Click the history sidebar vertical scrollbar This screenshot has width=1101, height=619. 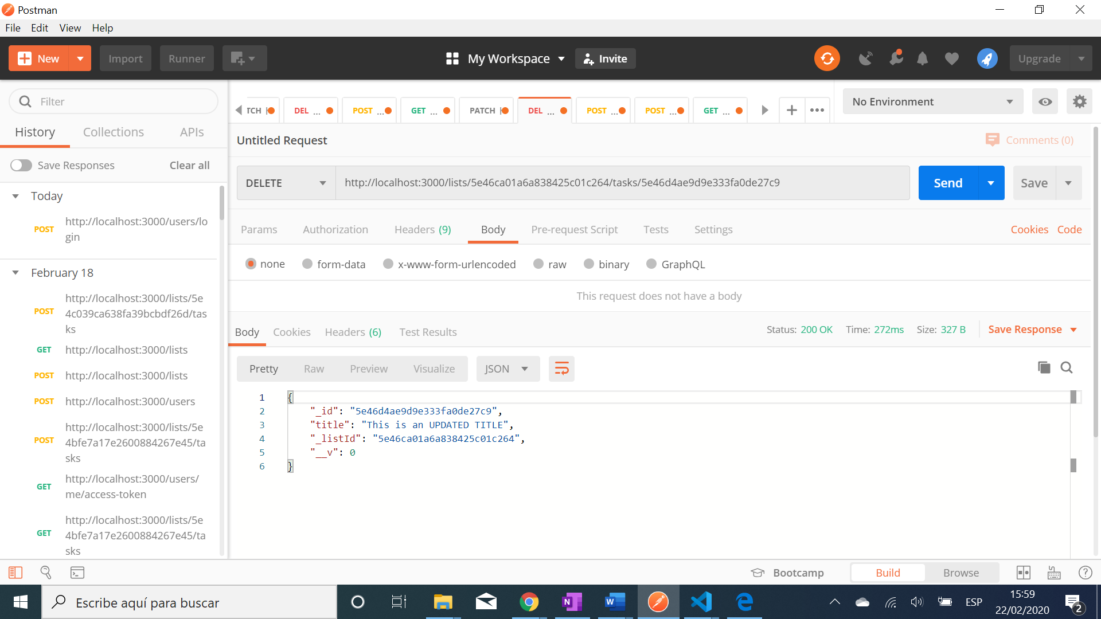click(x=221, y=203)
